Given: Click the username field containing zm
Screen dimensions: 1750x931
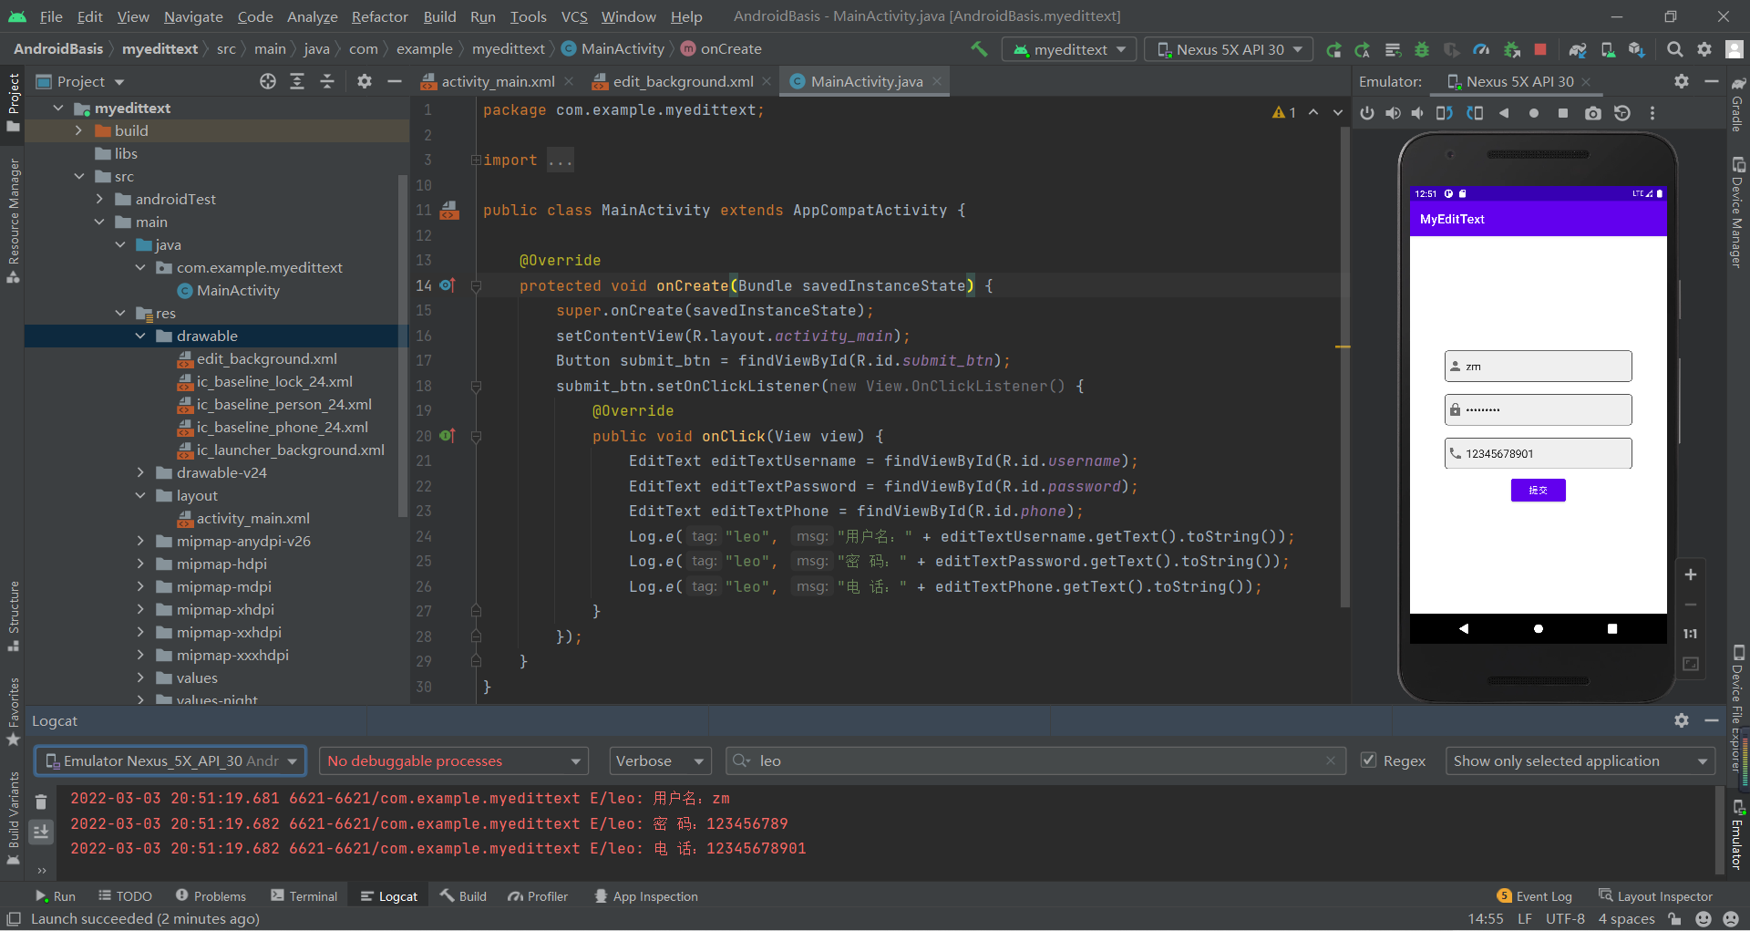Looking at the screenshot, I should pyautogui.click(x=1538, y=367).
